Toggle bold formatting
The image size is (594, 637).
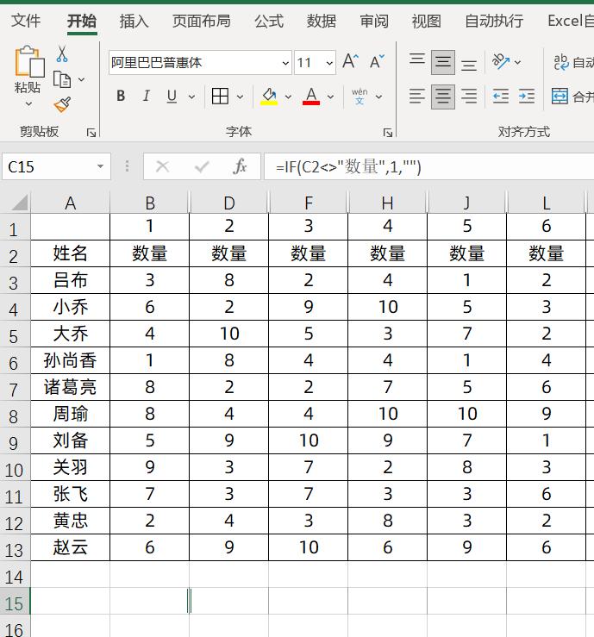click(121, 97)
